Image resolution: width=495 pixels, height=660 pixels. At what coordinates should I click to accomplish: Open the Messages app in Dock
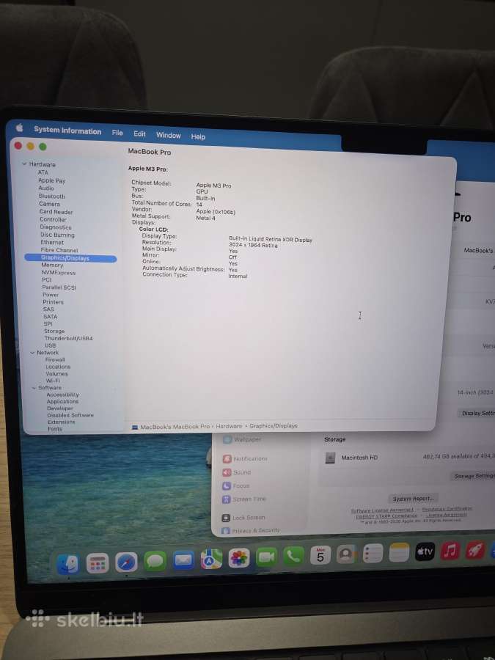155,561
